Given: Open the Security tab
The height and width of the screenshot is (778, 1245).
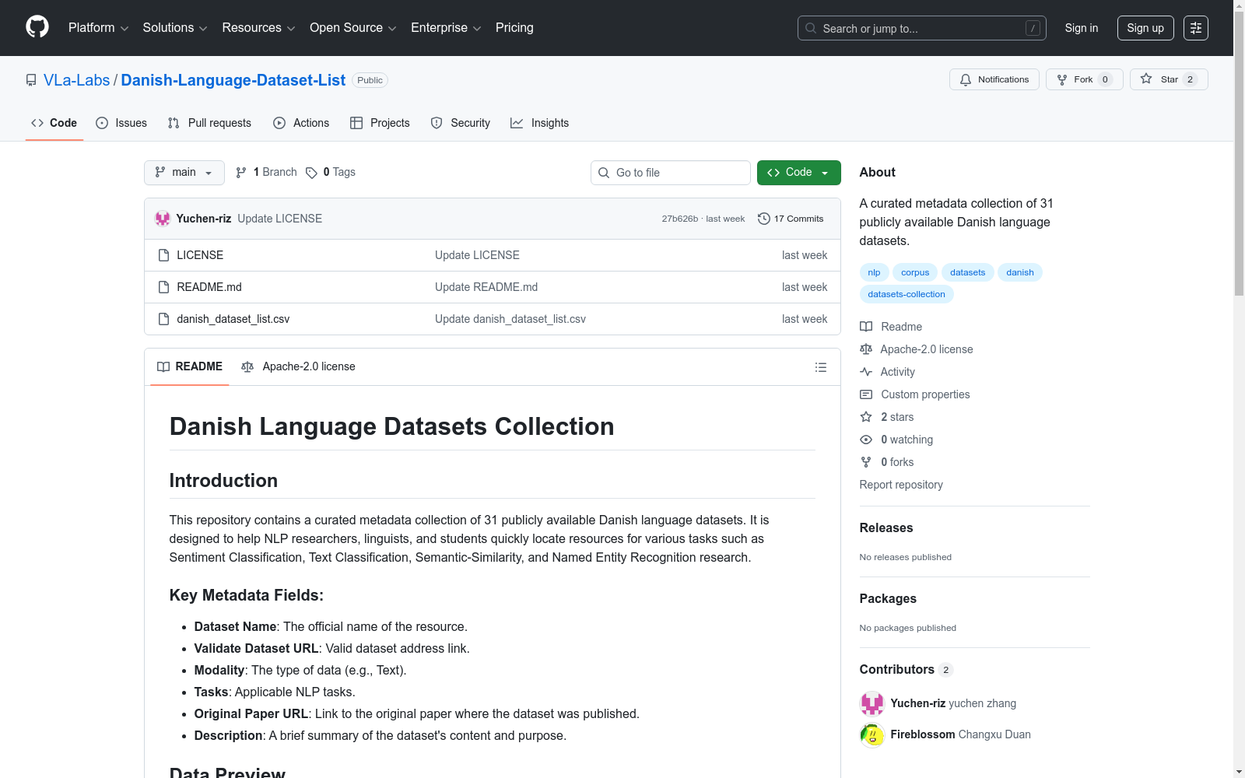Looking at the screenshot, I should pyautogui.click(x=461, y=123).
